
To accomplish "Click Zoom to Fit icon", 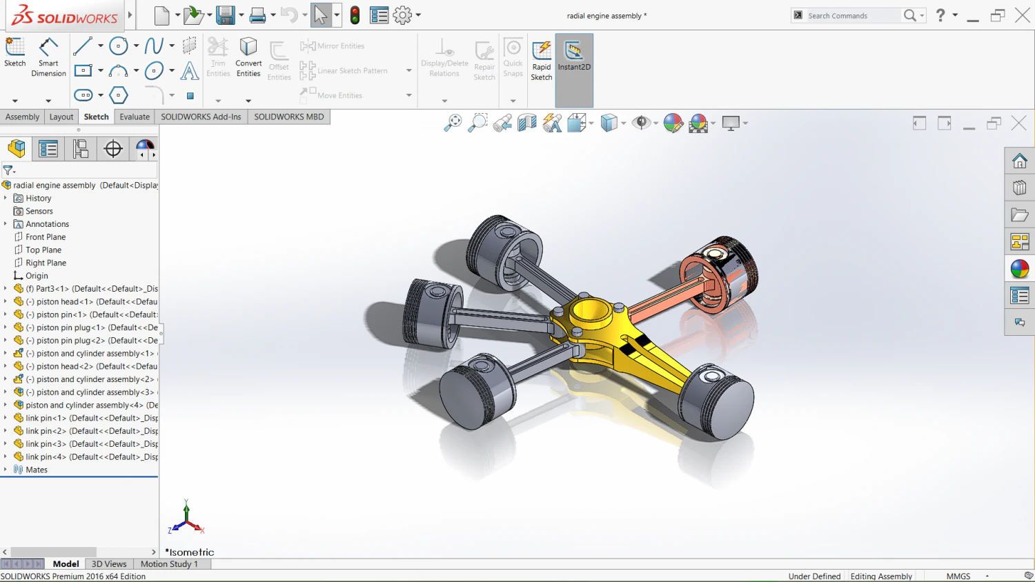I will point(453,123).
